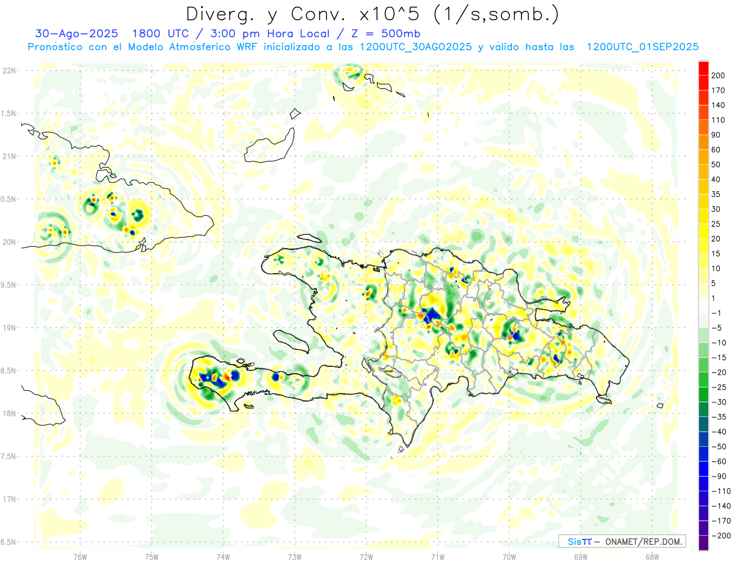Click the '0.5N' latitude axis label

point(9,199)
